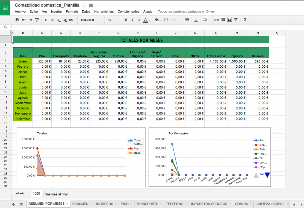Open the Trebuchet font dropdown
Viewport: 304px width, 208px height.
pos(91,20)
